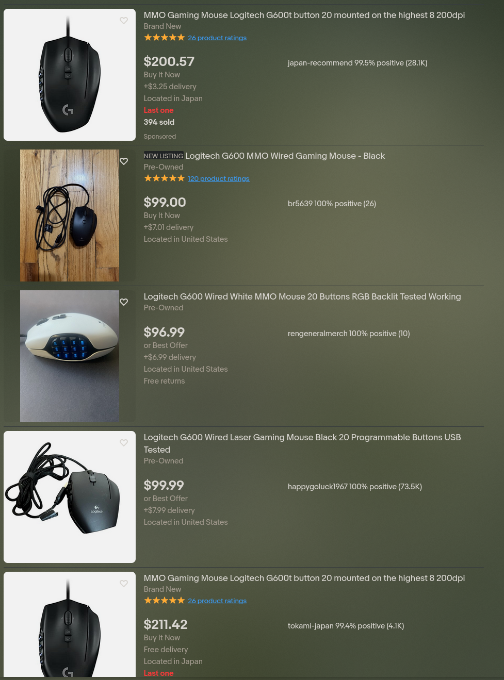Open 26 product ratings for $200.57 listing
This screenshot has width=504, height=680.
pos(217,38)
